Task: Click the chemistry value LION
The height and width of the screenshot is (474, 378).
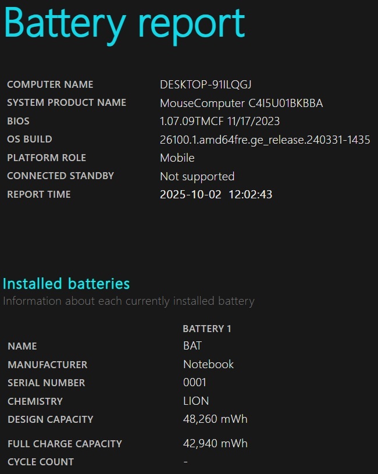Action: (x=195, y=401)
